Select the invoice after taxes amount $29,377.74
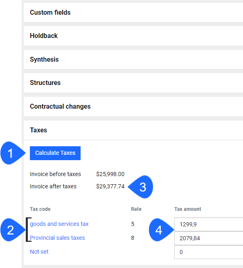 [x=110, y=186]
